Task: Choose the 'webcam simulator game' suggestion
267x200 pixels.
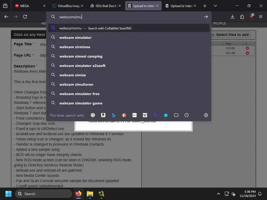Action: 129,103
